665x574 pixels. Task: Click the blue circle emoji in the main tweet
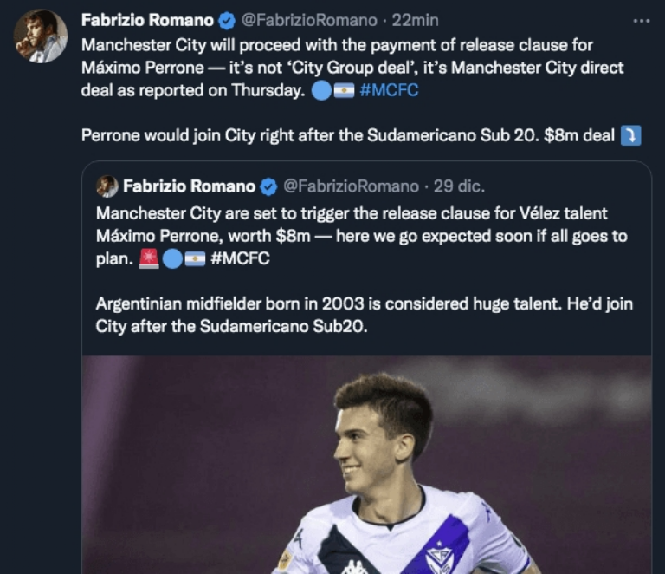[321, 90]
